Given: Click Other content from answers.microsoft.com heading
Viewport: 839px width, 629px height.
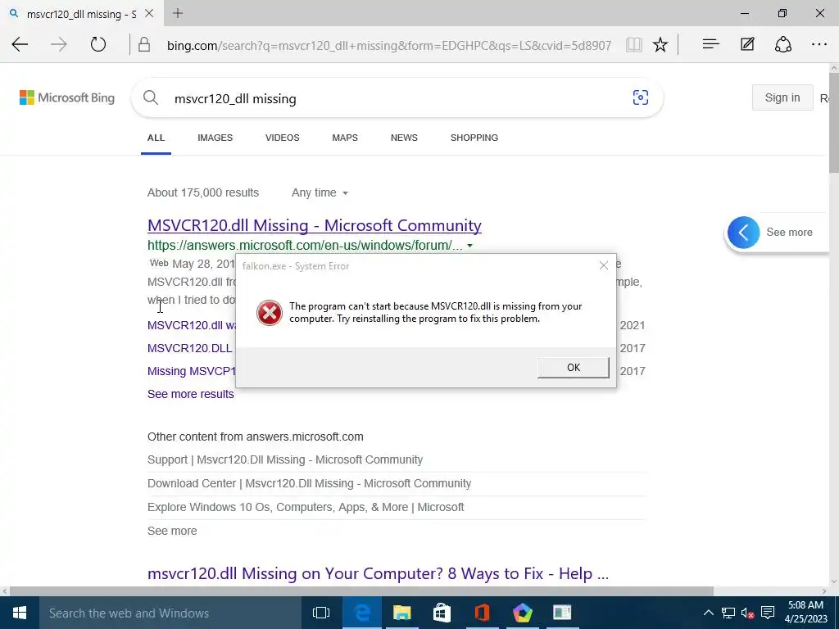Looking at the screenshot, I should pyautogui.click(x=256, y=437).
